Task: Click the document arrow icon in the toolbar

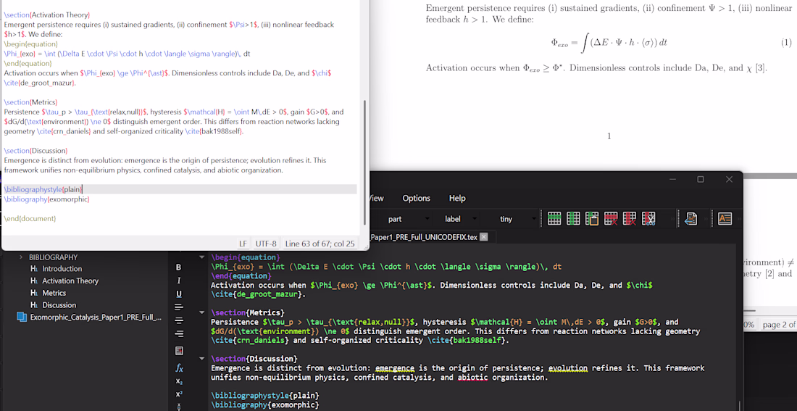Action: pyautogui.click(x=690, y=219)
